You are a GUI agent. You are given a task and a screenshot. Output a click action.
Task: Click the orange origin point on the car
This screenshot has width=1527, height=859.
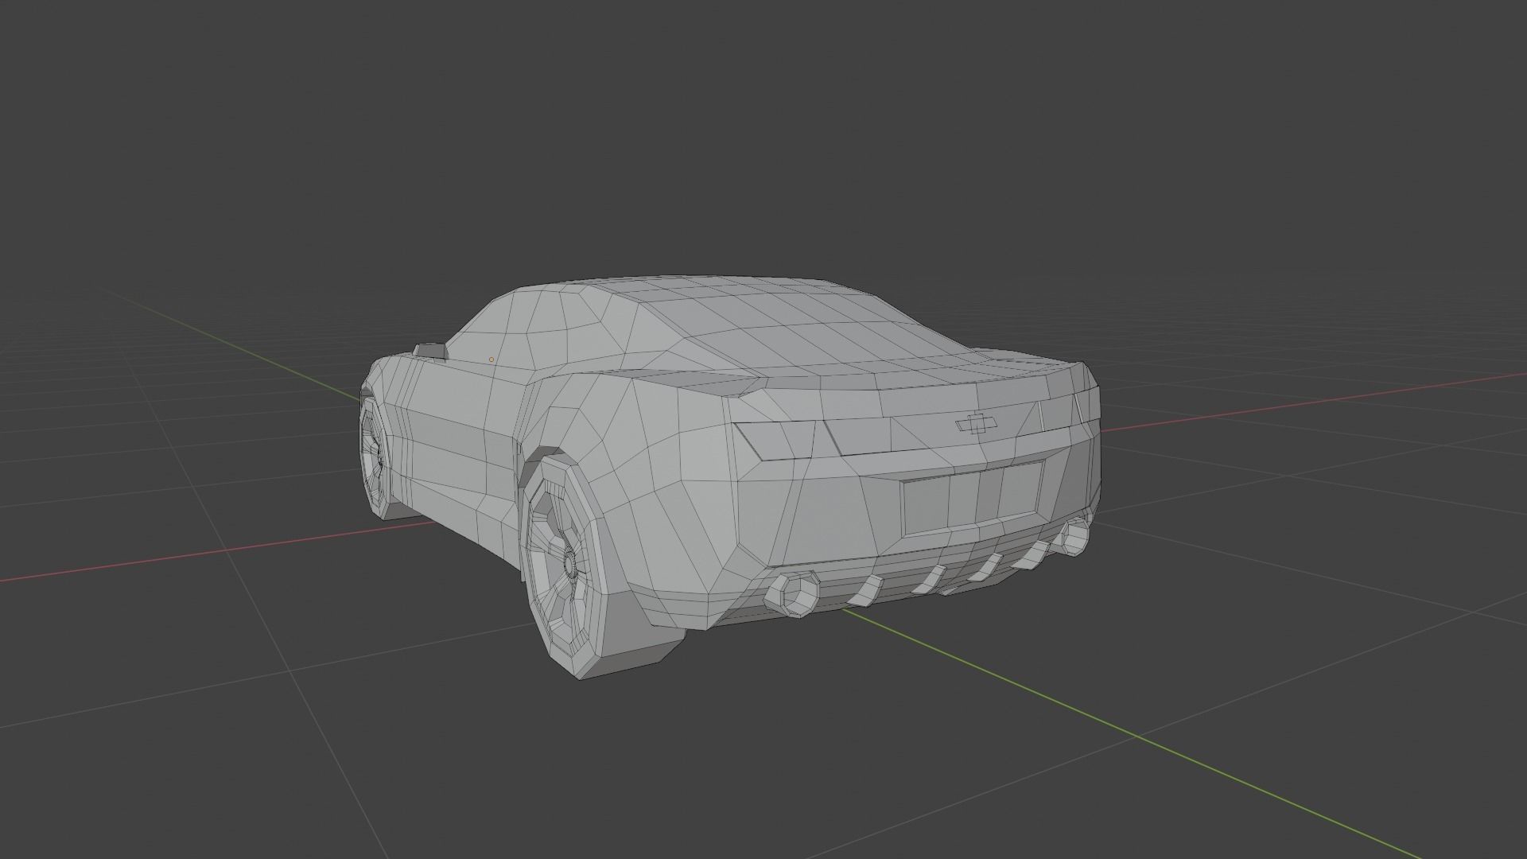click(x=492, y=360)
